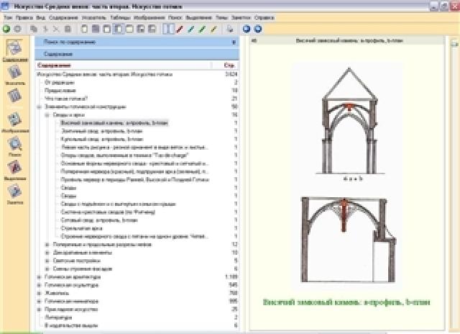
Task: Expand the Готическая архитектура tree node
Action: [38, 276]
